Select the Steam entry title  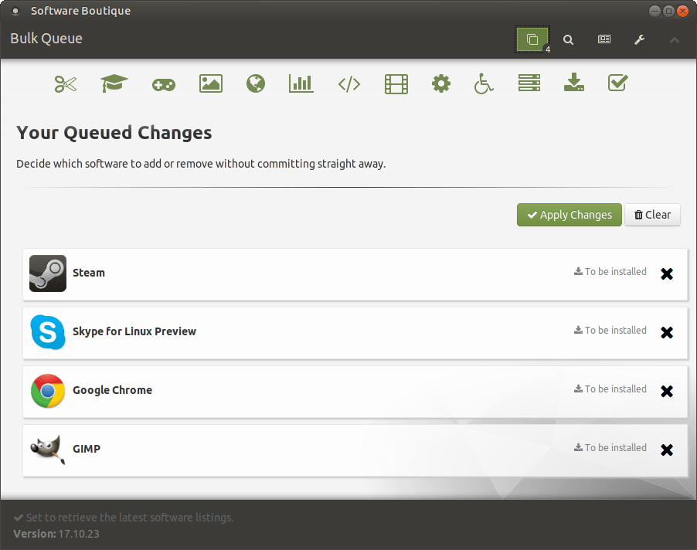89,273
